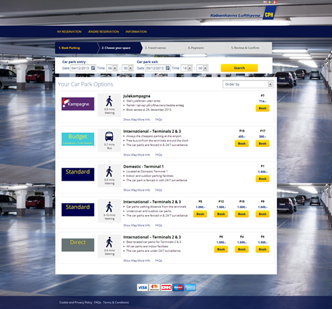The width and height of the screenshot is (332, 309).
Task: Click the 714,- price under P7
Action: (x=262, y=101)
